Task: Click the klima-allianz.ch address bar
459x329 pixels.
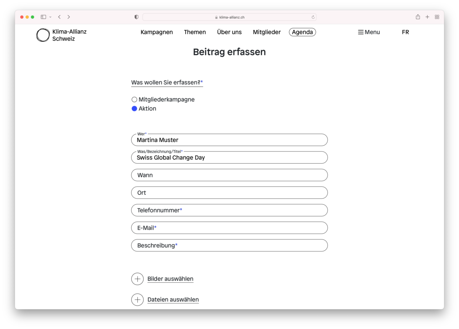Action: 229,17
